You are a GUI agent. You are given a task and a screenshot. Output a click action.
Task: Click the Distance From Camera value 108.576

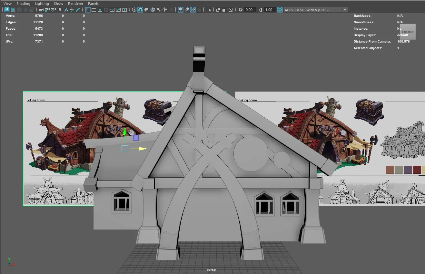403,41
